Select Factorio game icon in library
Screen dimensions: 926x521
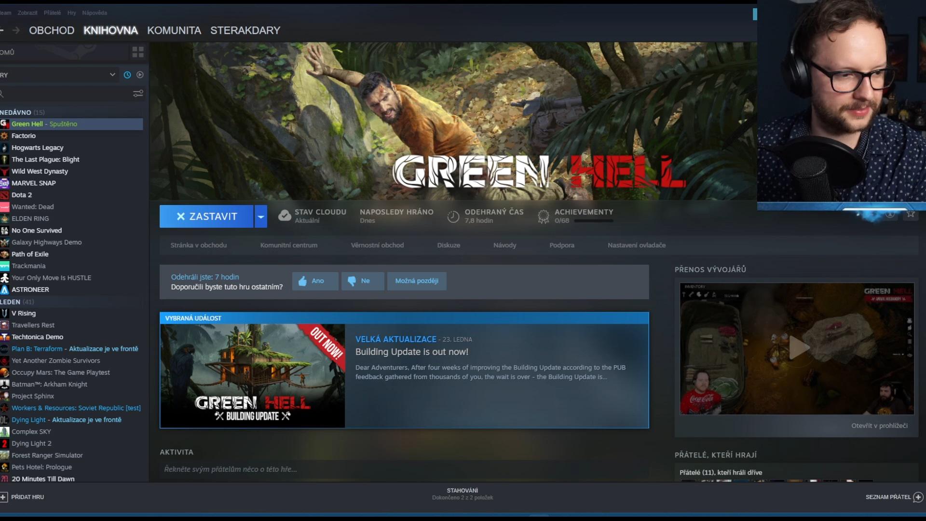[4, 136]
